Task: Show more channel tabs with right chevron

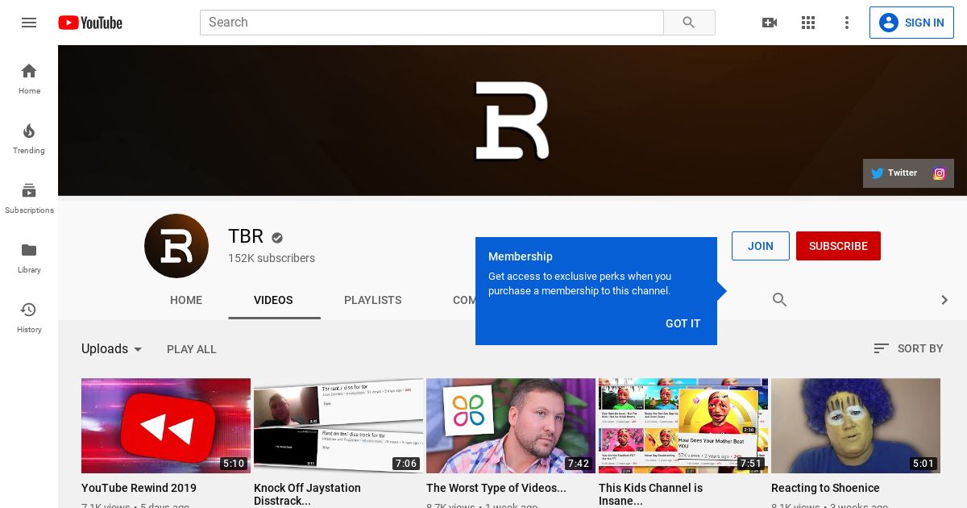Action: pyautogui.click(x=944, y=300)
